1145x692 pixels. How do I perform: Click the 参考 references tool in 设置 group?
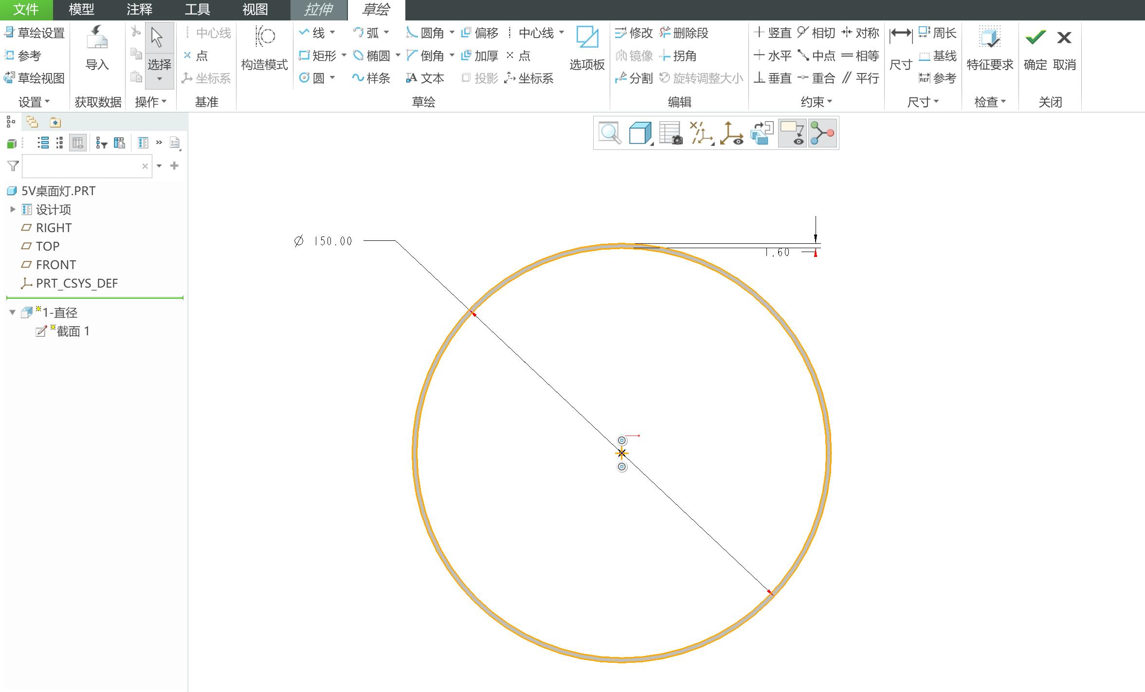coord(23,55)
